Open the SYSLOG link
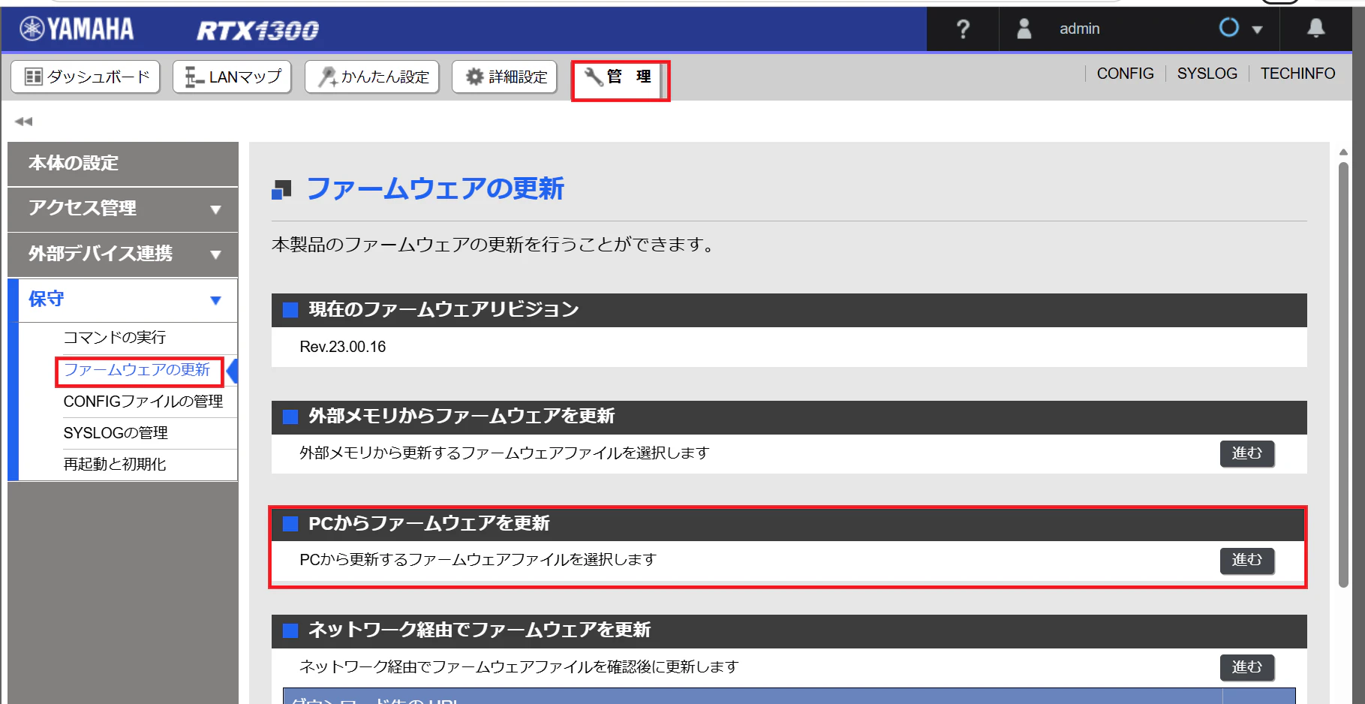Viewport: 1365px width, 704px height. click(1207, 74)
